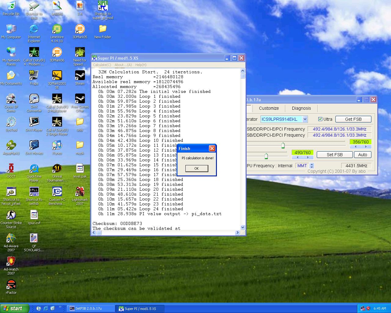Image resolution: width=391 pixels, height=313 pixels.
Task: Click the taskbar clock showing 6:45 AM
Action: click(380, 308)
